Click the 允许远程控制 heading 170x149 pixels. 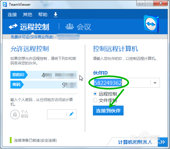30,49
